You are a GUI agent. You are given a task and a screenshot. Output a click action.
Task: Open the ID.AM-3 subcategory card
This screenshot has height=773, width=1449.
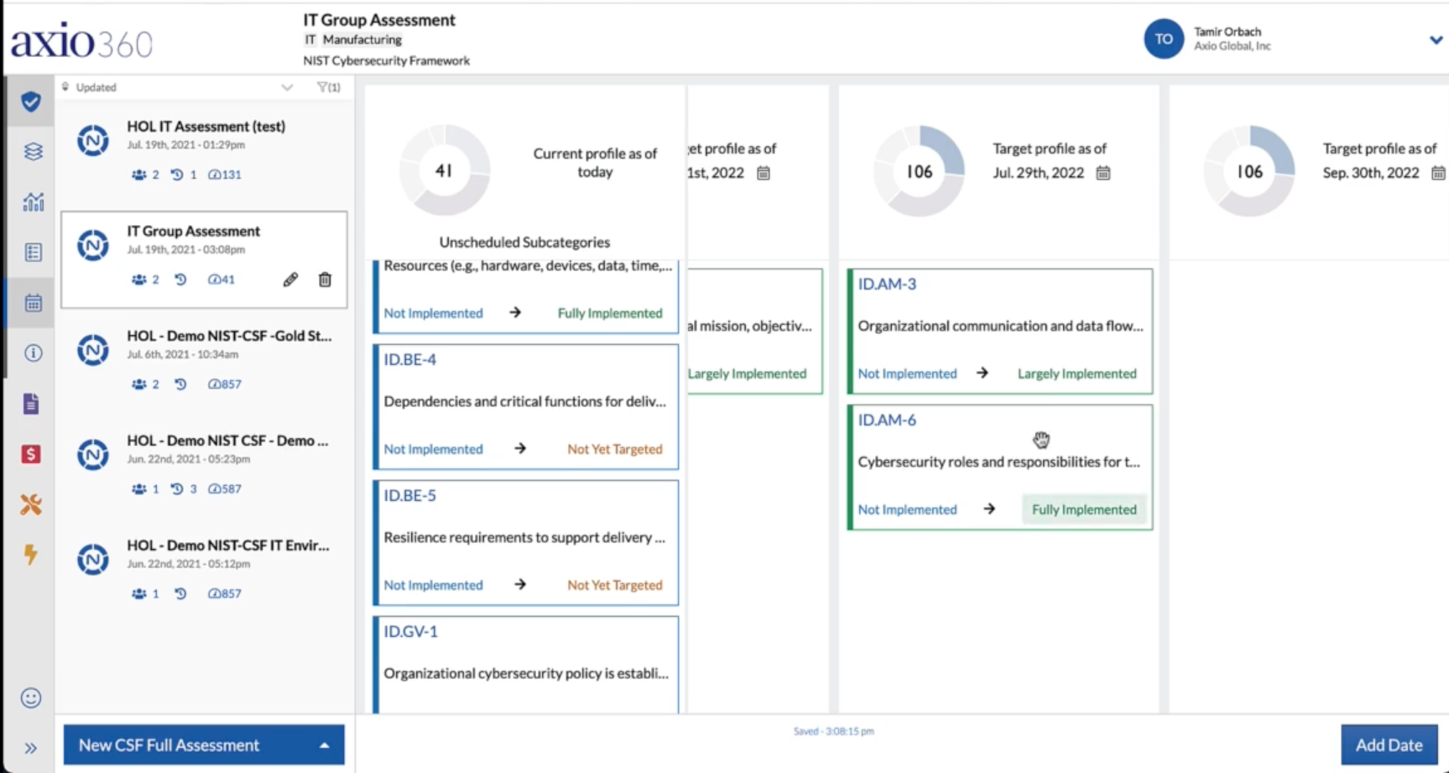1000,332
